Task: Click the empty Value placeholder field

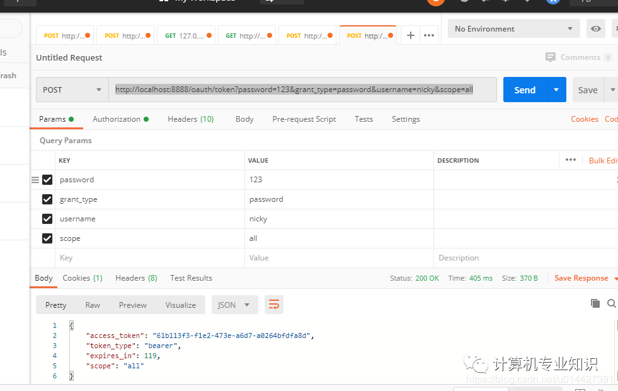Action: [339, 258]
